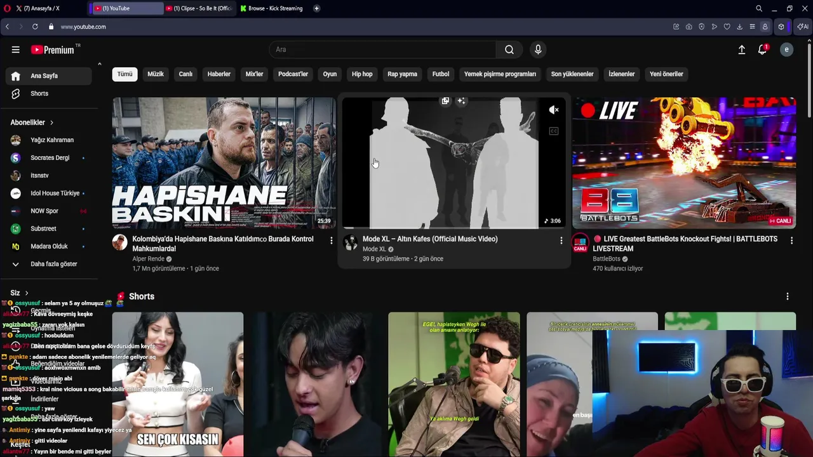Select Yemek pişirme programları chip
Image resolution: width=813 pixels, height=457 pixels.
pyautogui.click(x=500, y=74)
